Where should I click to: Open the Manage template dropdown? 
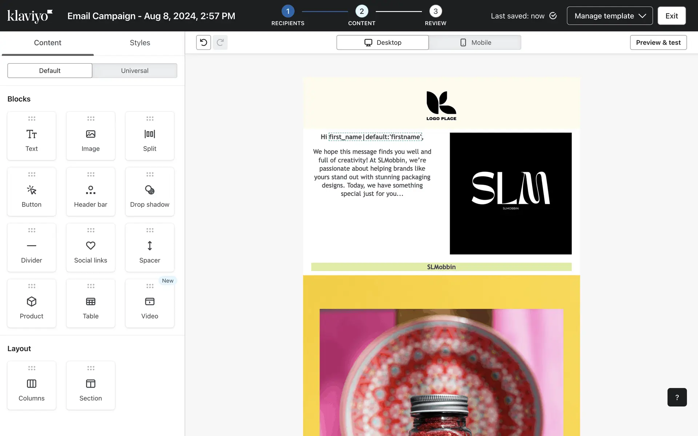pos(610,16)
